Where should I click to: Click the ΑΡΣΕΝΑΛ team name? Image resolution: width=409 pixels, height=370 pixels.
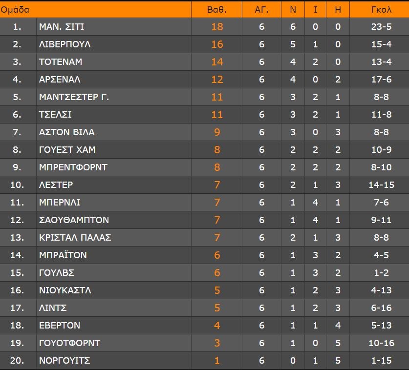(x=60, y=80)
